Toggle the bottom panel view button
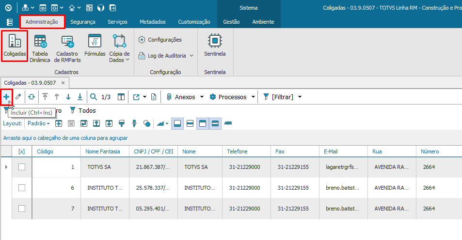 [177, 123]
